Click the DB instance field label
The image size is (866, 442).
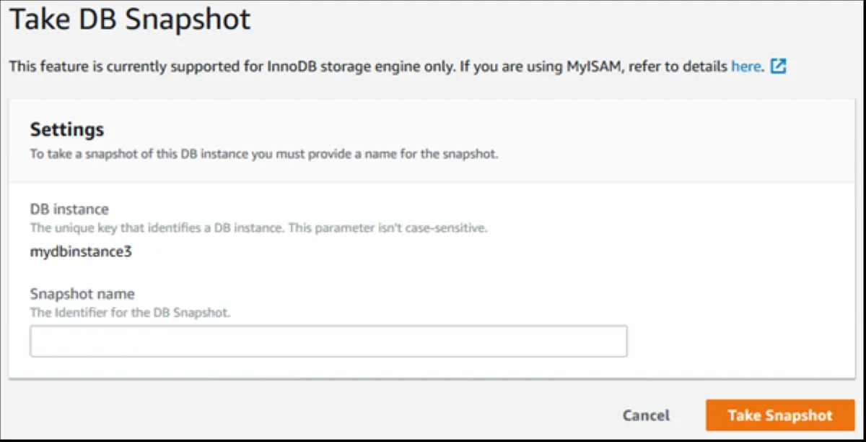pos(69,209)
